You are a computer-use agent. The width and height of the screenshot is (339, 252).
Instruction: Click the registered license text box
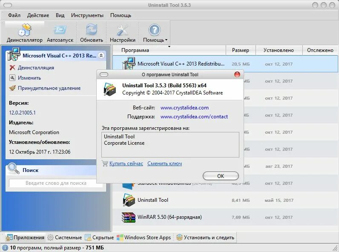click(x=170, y=145)
